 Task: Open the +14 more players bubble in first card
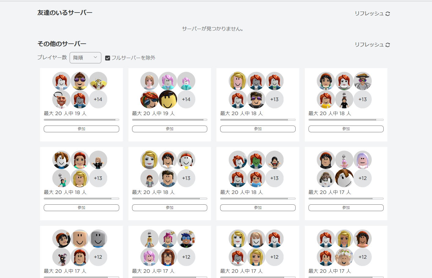[x=98, y=99]
